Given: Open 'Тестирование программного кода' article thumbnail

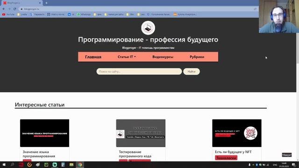Looking at the screenshot, I should (x=141, y=133).
